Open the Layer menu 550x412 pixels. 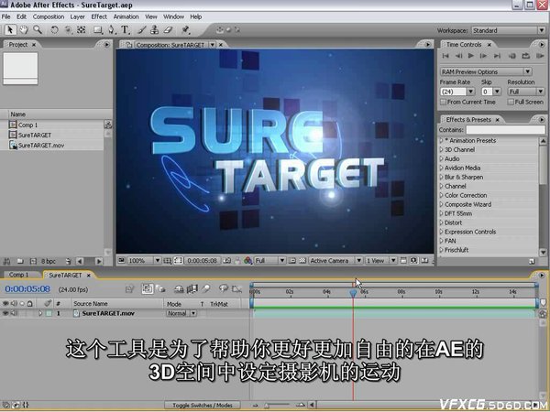click(x=77, y=16)
